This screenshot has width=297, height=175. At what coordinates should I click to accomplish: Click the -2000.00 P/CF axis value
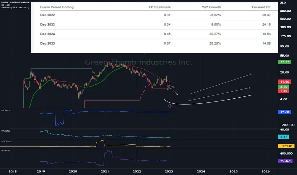click(287, 125)
